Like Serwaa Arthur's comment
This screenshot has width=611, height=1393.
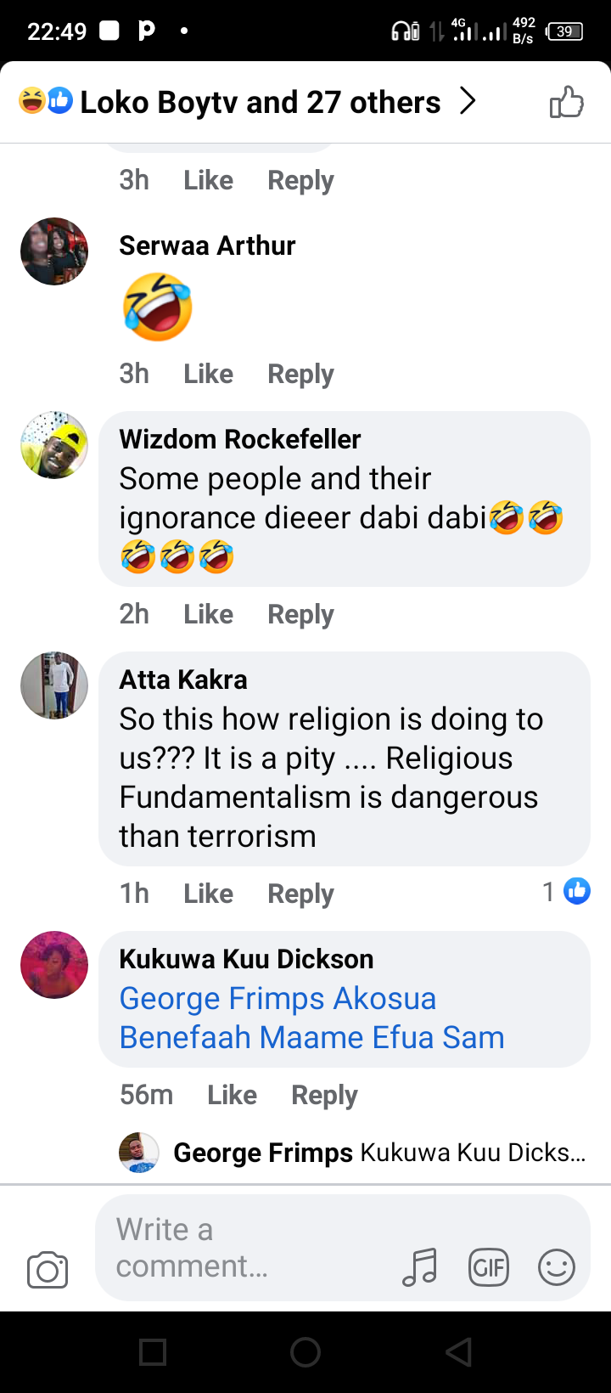click(x=208, y=374)
